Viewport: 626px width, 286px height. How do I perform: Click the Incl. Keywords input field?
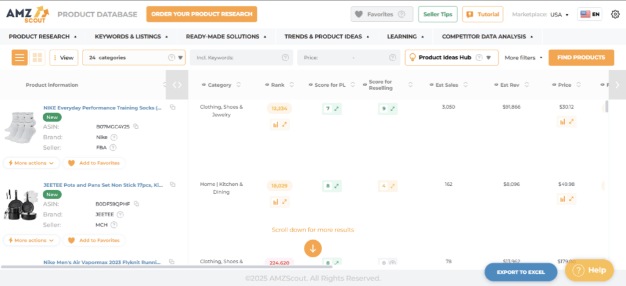coord(235,58)
